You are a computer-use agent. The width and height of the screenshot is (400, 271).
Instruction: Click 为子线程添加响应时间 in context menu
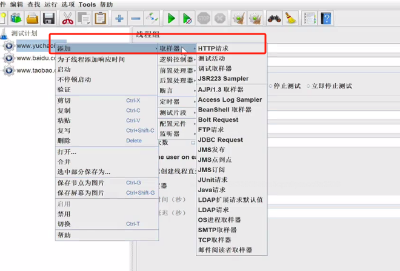coord(107,59)
